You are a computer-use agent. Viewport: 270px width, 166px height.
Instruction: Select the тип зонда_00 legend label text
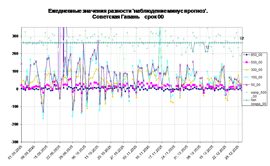(x=258, y=102)
